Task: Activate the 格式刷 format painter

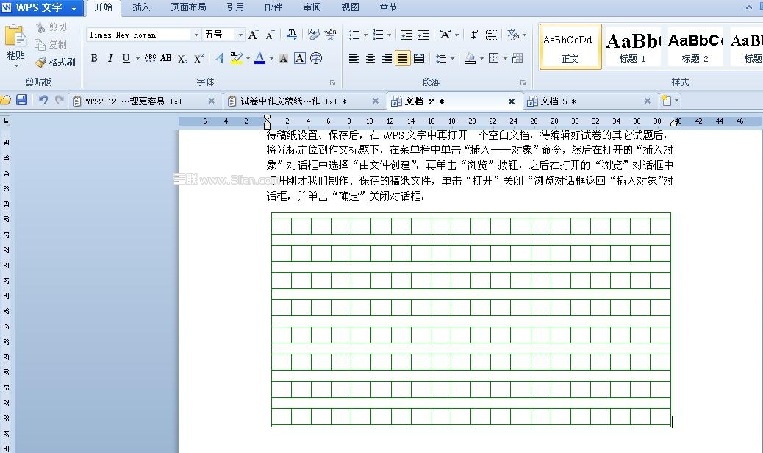Action: (x=55, y=63)
